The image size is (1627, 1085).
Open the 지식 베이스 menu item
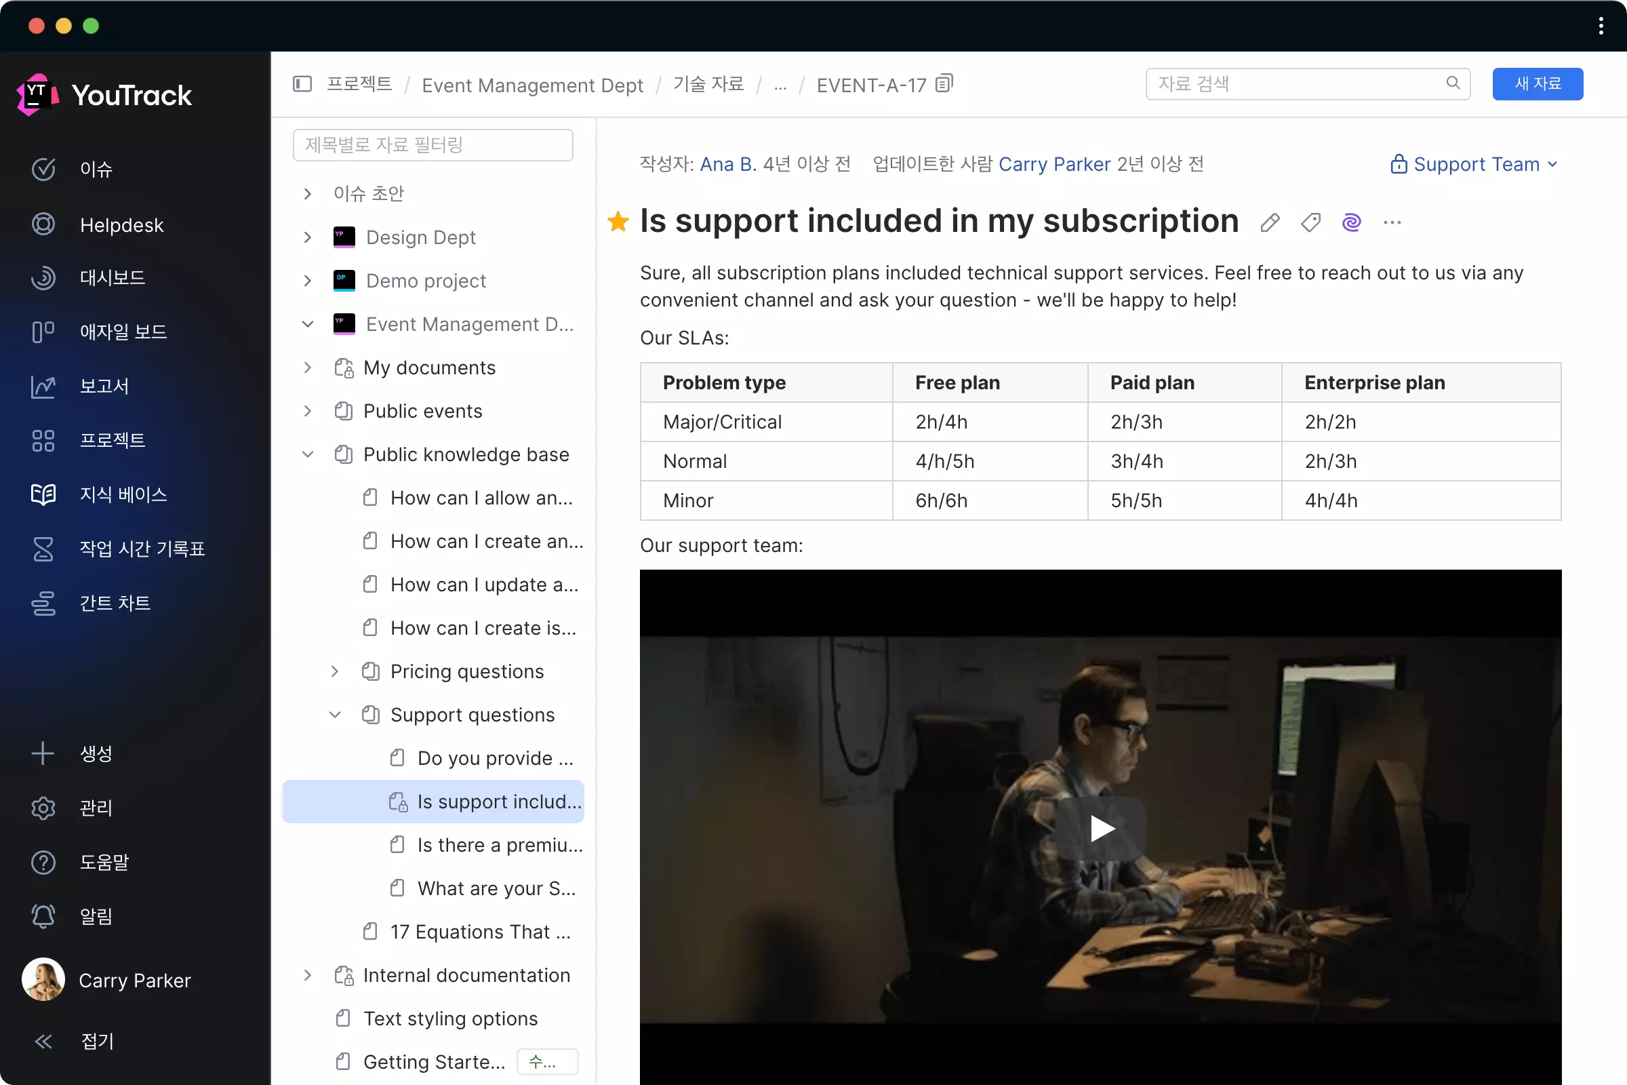(123, 494)
